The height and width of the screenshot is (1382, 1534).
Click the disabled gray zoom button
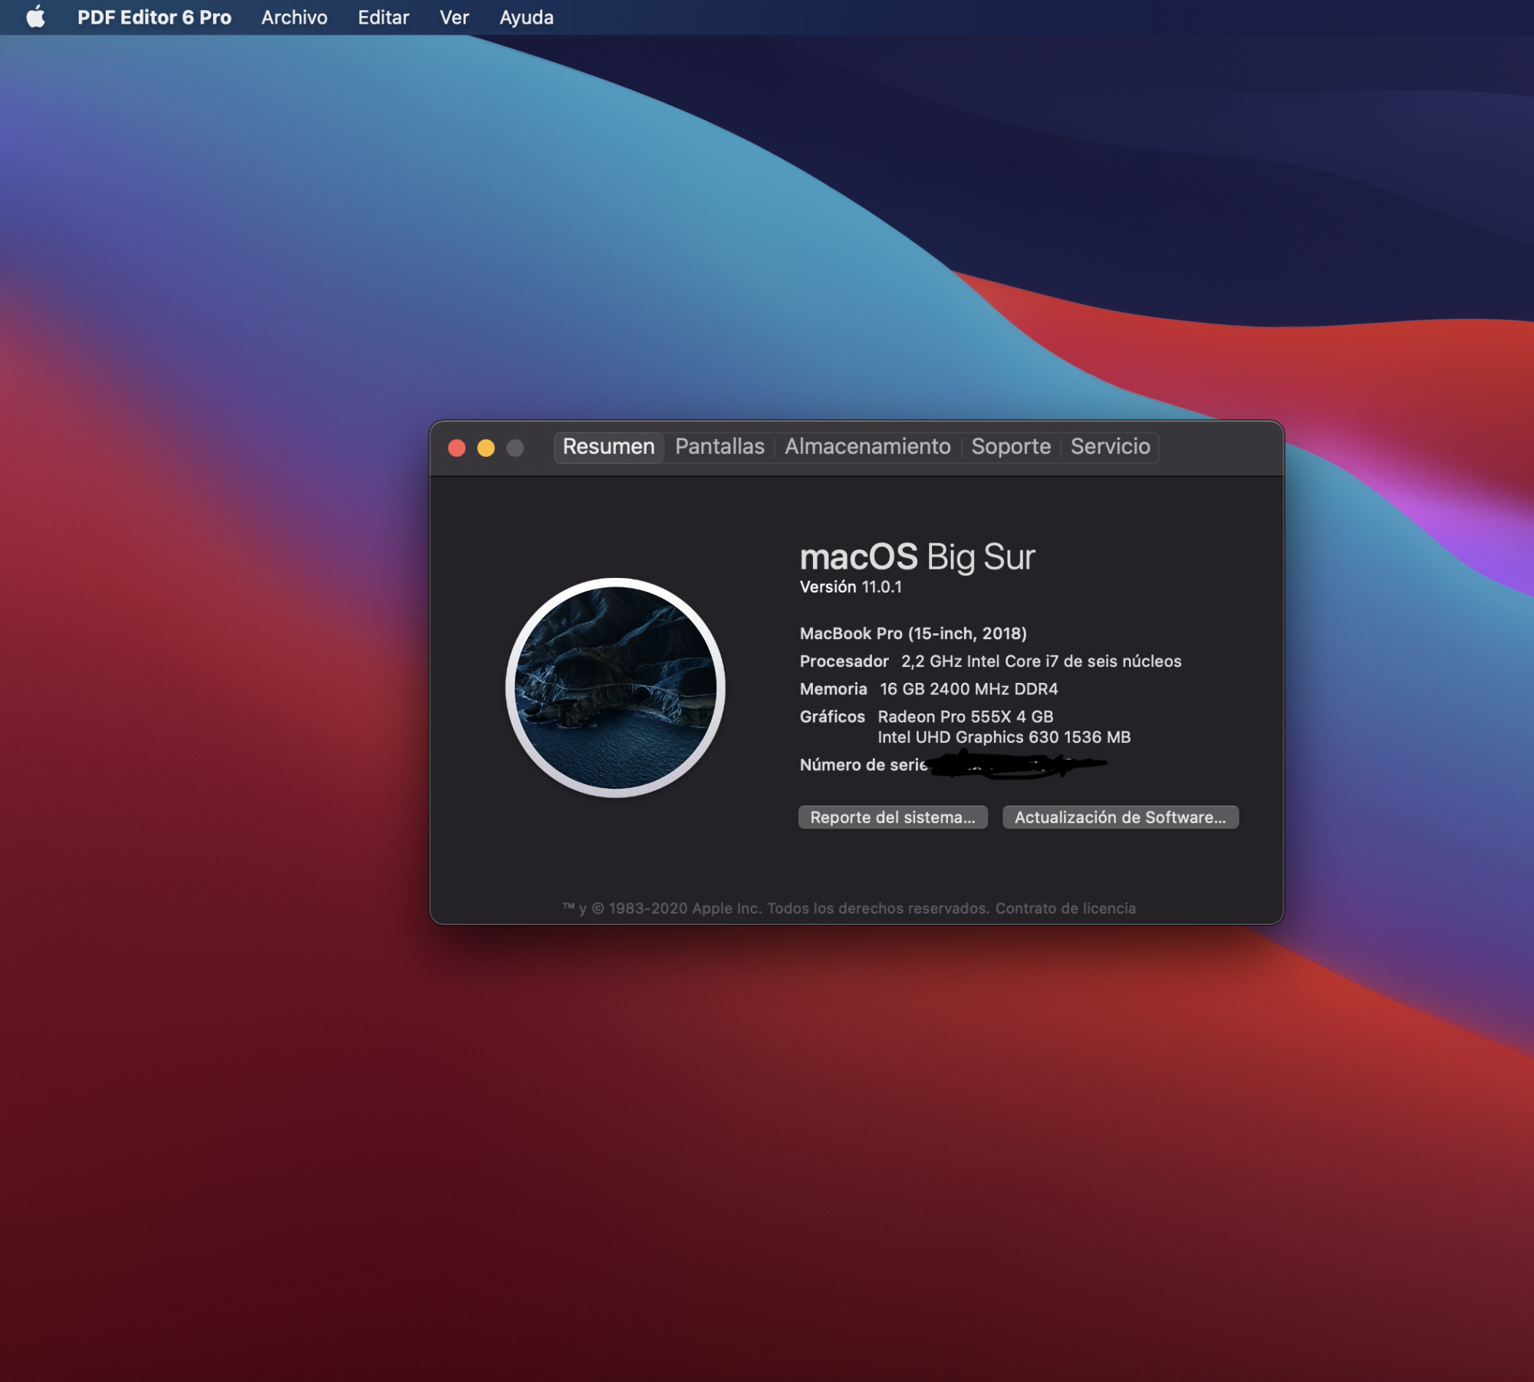[515, 448]
